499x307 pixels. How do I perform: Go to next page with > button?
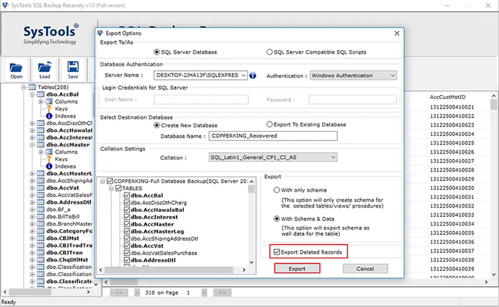(204, 293)
